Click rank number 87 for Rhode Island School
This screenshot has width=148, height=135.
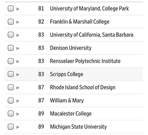41,87
